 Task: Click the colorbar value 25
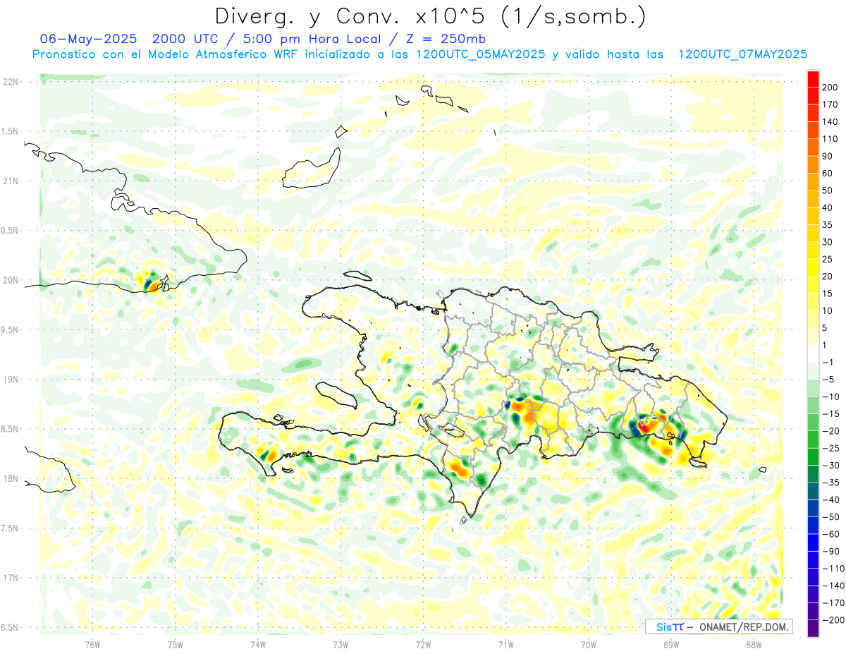[x=828, y=259]
